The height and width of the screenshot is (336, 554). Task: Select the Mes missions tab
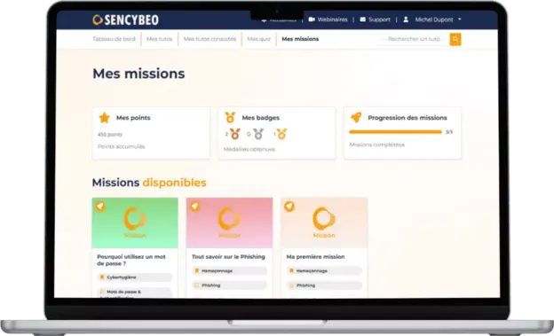point(300,39)
